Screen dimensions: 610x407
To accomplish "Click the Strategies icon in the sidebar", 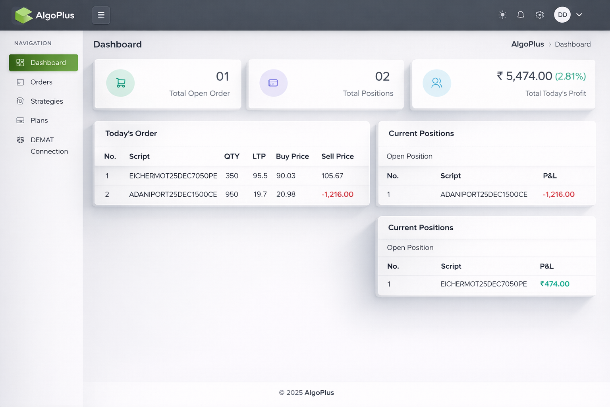I will coord(20,101).
